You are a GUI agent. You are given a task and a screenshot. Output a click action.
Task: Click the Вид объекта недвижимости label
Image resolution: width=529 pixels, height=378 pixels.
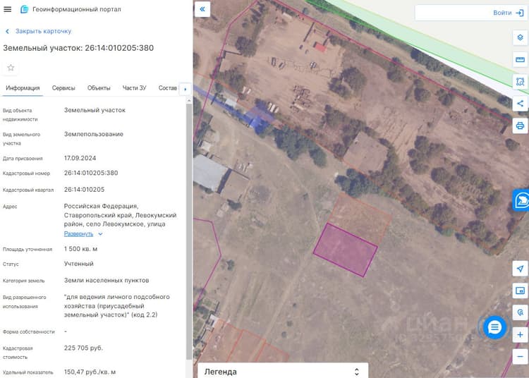click(x=20, y=115)
